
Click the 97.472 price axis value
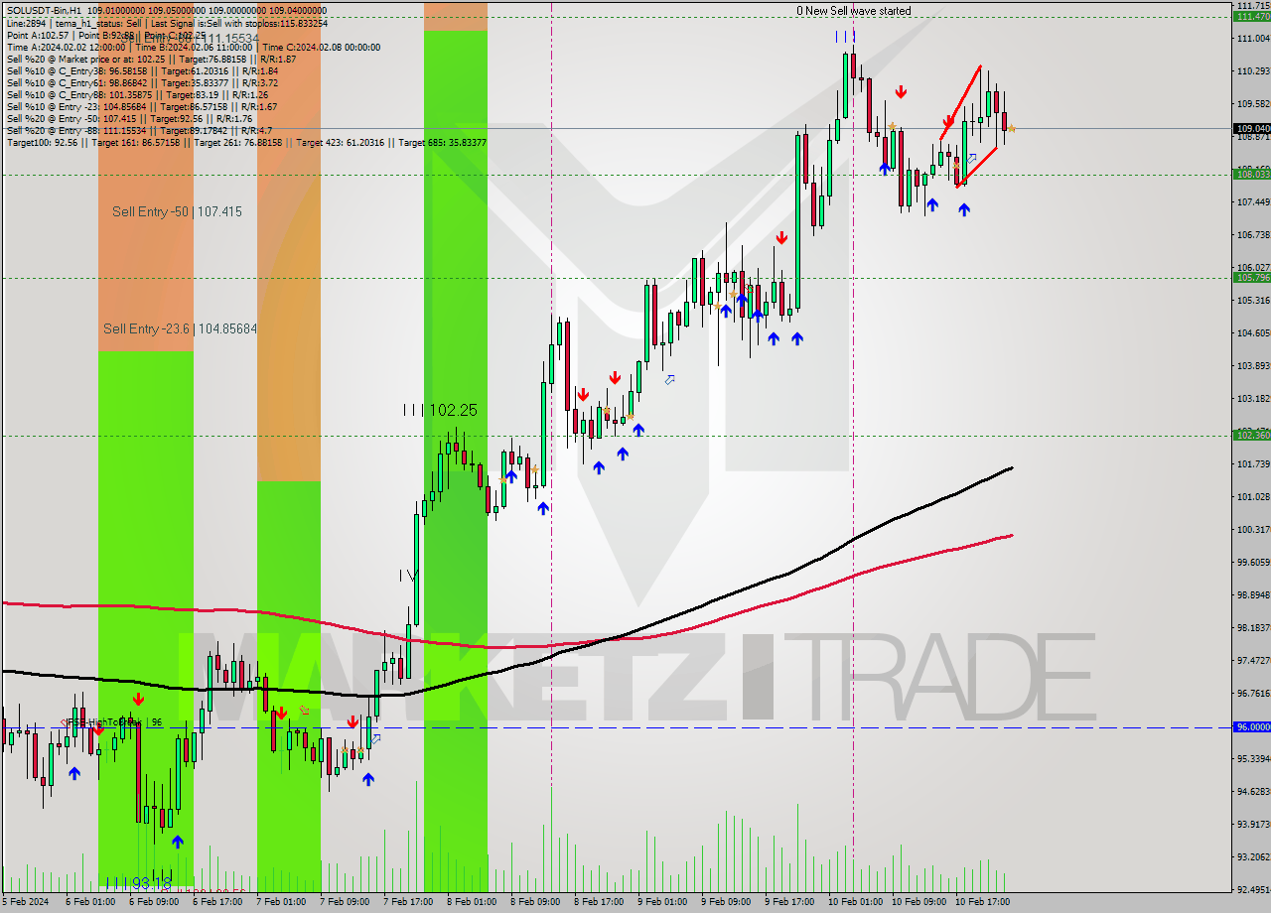tap(1253, 660)
